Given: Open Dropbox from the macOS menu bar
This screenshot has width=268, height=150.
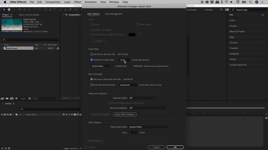Looking at the screenshot, I should [x=212, y=2].
